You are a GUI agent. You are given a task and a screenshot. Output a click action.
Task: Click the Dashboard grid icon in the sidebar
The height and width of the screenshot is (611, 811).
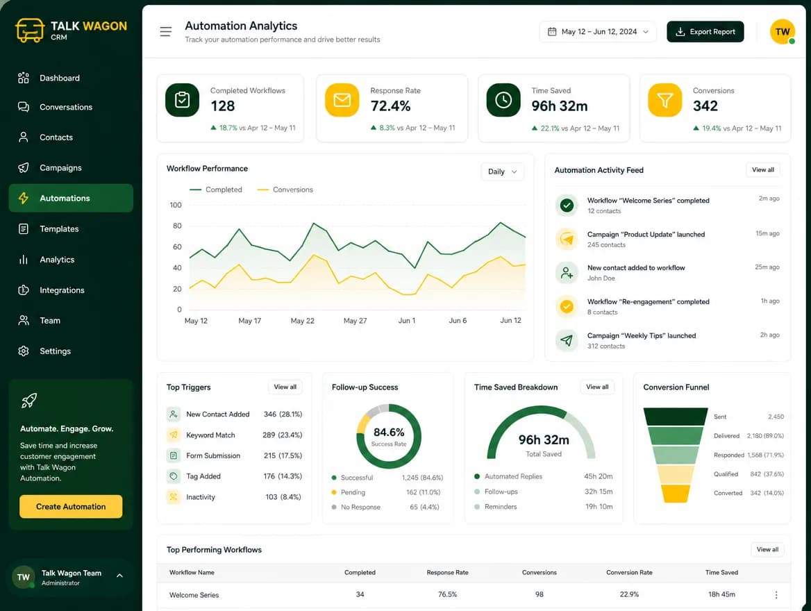click(24, 78)
